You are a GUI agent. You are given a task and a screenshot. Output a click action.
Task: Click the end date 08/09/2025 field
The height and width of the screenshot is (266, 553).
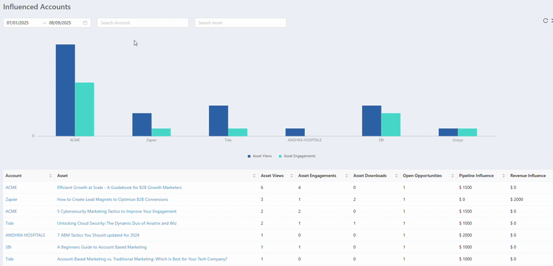(x=60, y=22)
